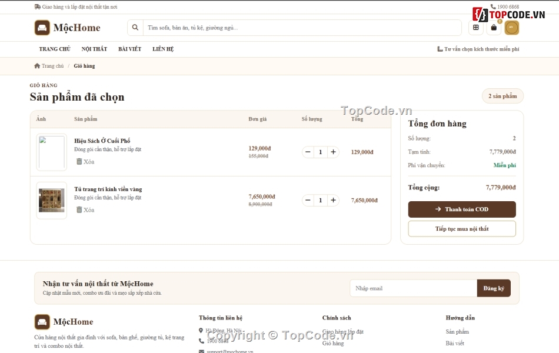The width and height of the screenshot is (559, 353).
Task: Click the MộcHome logo in header
Action: (68, 28)
